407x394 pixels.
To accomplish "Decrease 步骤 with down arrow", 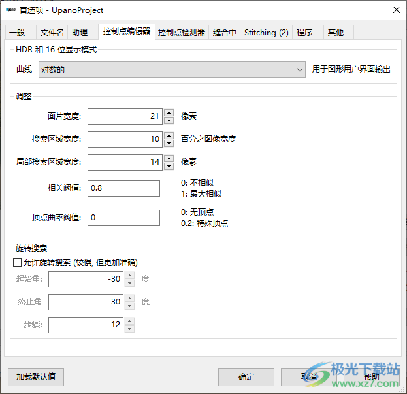I will pyautogui.click(x=129, y=329).
